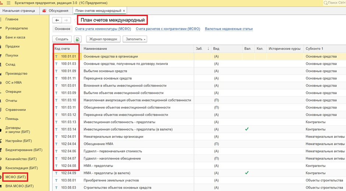
Task: Open the hamburger main menu icon
Action: coord(8,3)
